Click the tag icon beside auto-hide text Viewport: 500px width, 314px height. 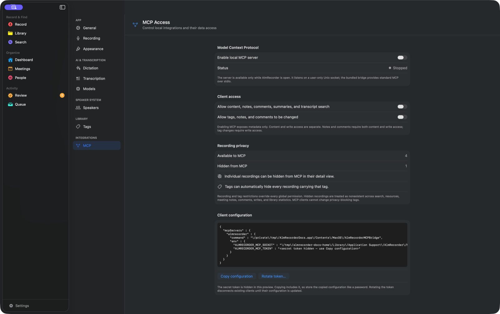coord(220,187)
